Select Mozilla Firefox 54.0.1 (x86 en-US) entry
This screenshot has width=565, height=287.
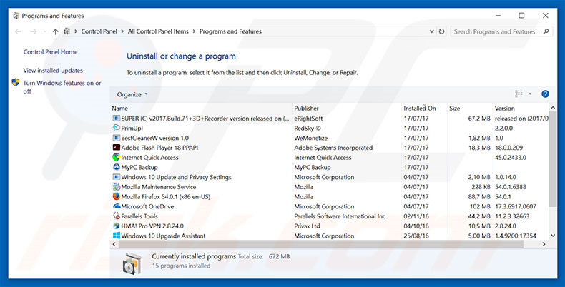tap(165, 197)
